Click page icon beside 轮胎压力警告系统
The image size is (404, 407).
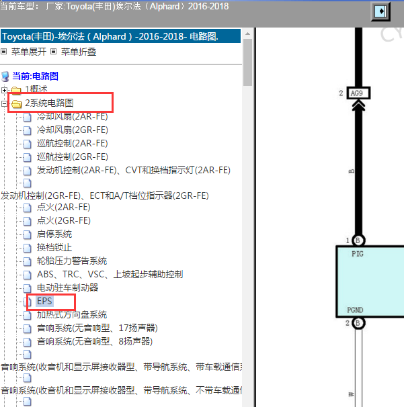[28, 262]
